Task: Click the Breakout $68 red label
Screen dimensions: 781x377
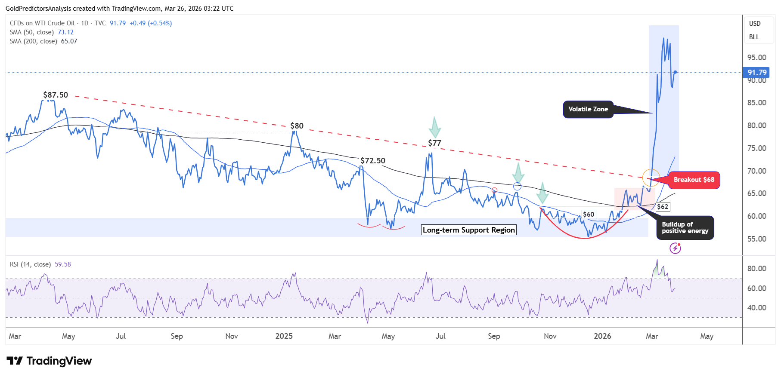Action: pyautogui.click(x=694, y=180)
